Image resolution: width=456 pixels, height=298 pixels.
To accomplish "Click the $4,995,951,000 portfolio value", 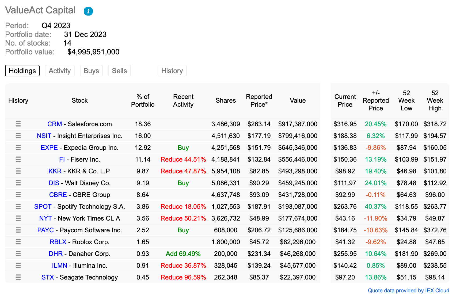I will click(93, 52).
